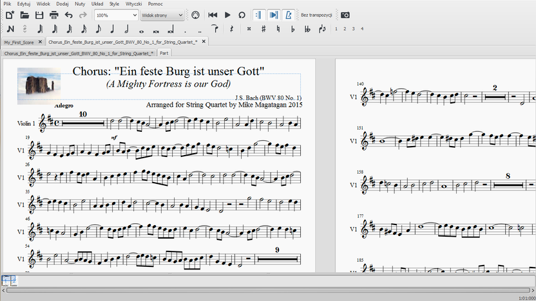Toggle Bez transpozycji concert pitch
The width and height of the screenshot is (536, 301).
[316, 15]
